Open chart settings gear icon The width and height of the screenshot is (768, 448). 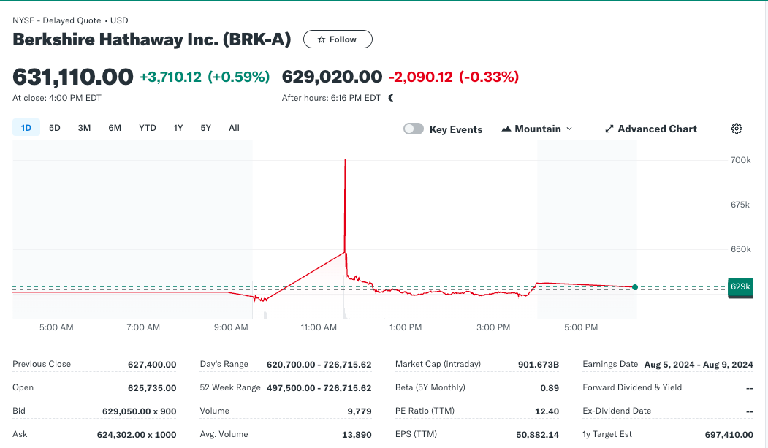tap(736, 129)
